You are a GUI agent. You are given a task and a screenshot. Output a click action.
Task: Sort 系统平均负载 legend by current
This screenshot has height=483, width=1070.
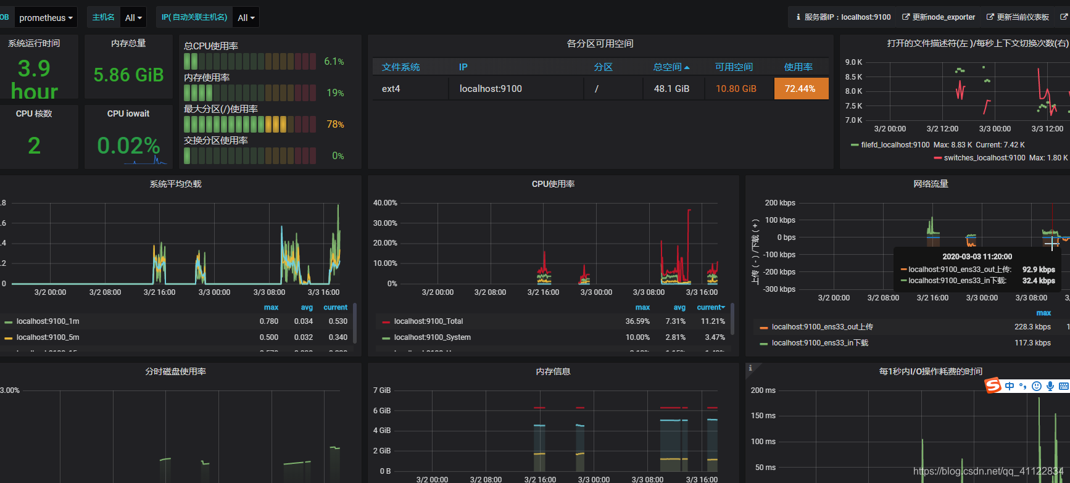(x=336, y=307)
